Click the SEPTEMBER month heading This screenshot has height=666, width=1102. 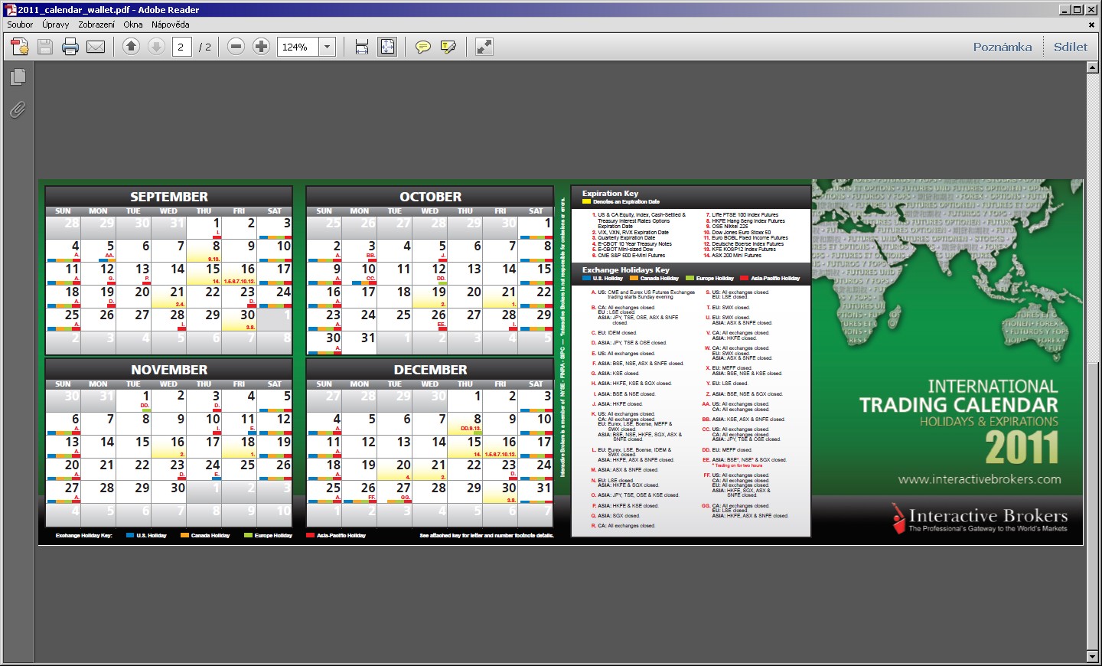click(x=169, y=197)
